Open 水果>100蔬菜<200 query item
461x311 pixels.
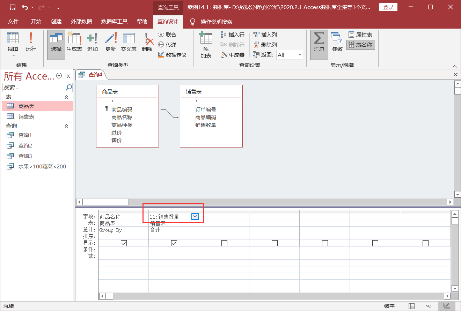point(37,167)
